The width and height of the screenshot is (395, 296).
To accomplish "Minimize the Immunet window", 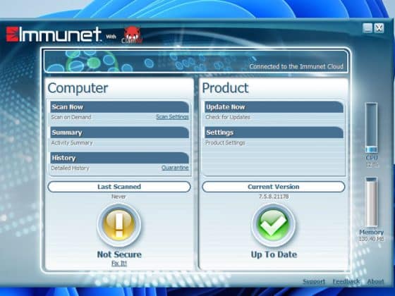I will pyautogui.click(x=367, y=28).
